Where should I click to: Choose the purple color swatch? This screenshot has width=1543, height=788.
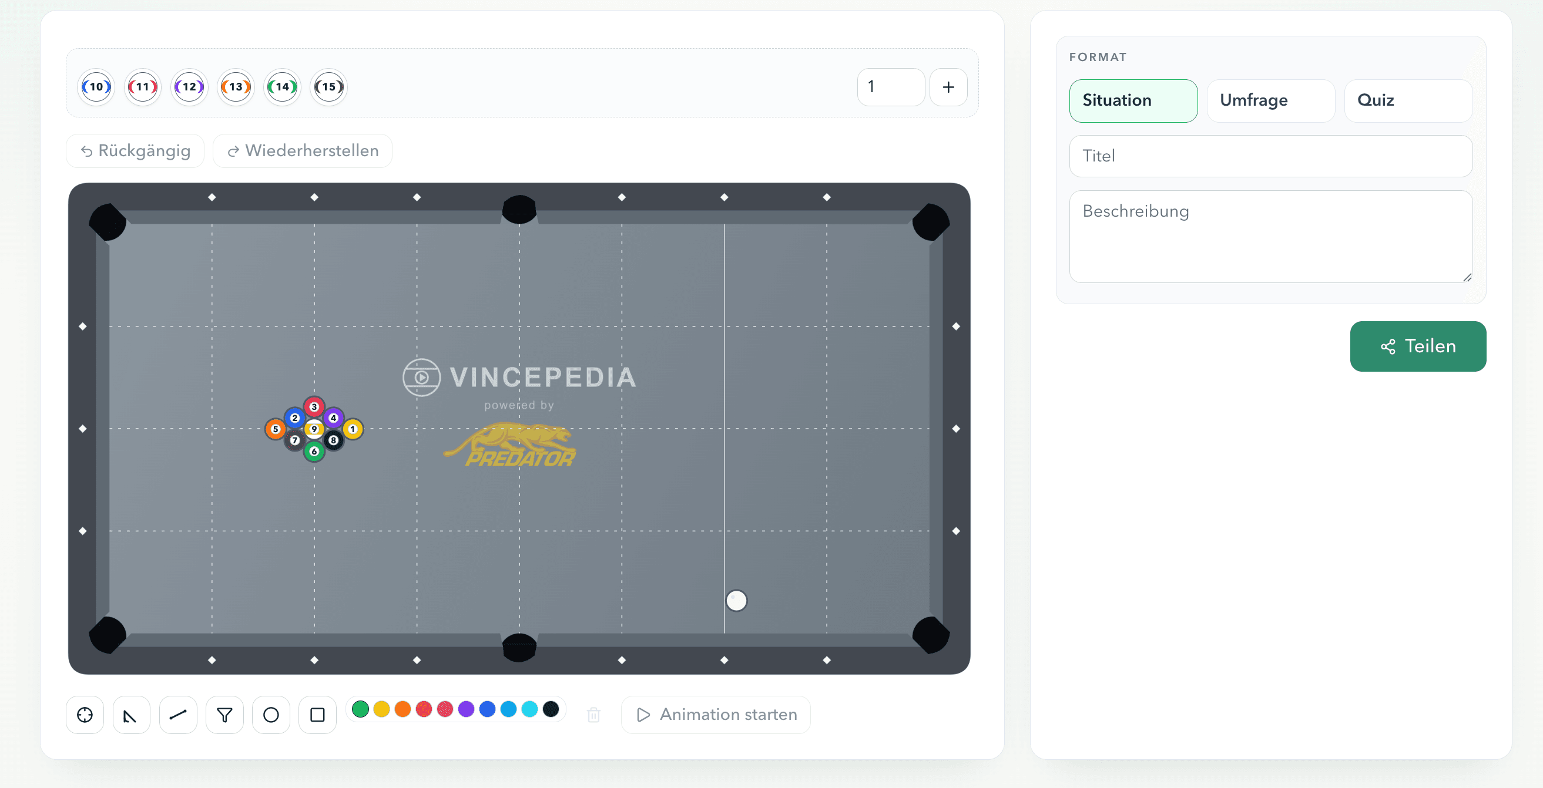coord(466,709)
